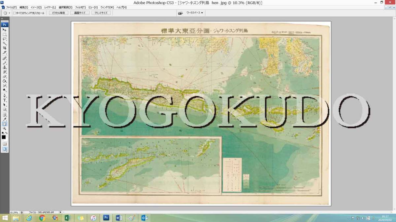Select the Type tool
Screen dimensions: 396x222
click(5, 100)
